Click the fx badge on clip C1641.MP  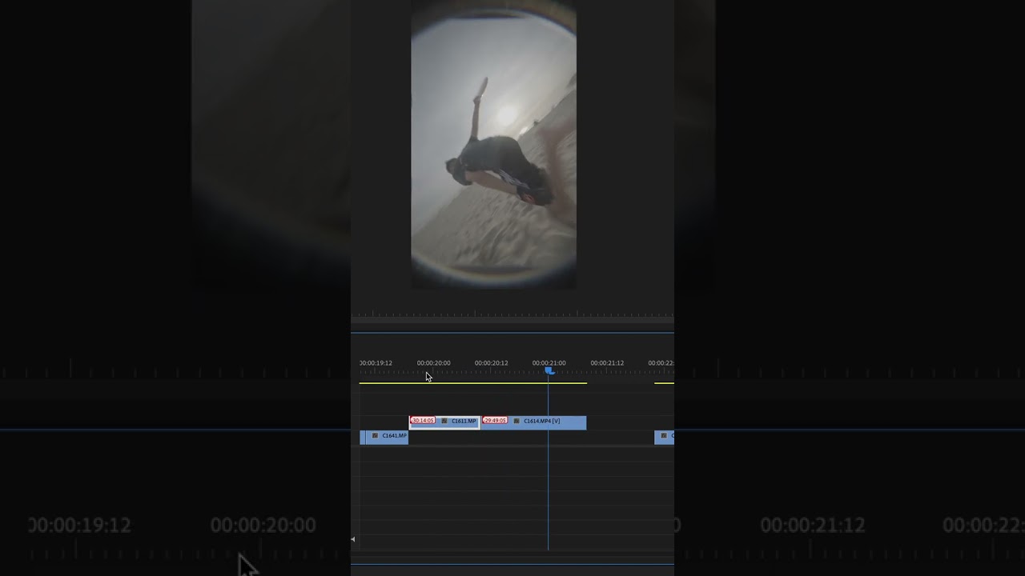coord(375,435)
